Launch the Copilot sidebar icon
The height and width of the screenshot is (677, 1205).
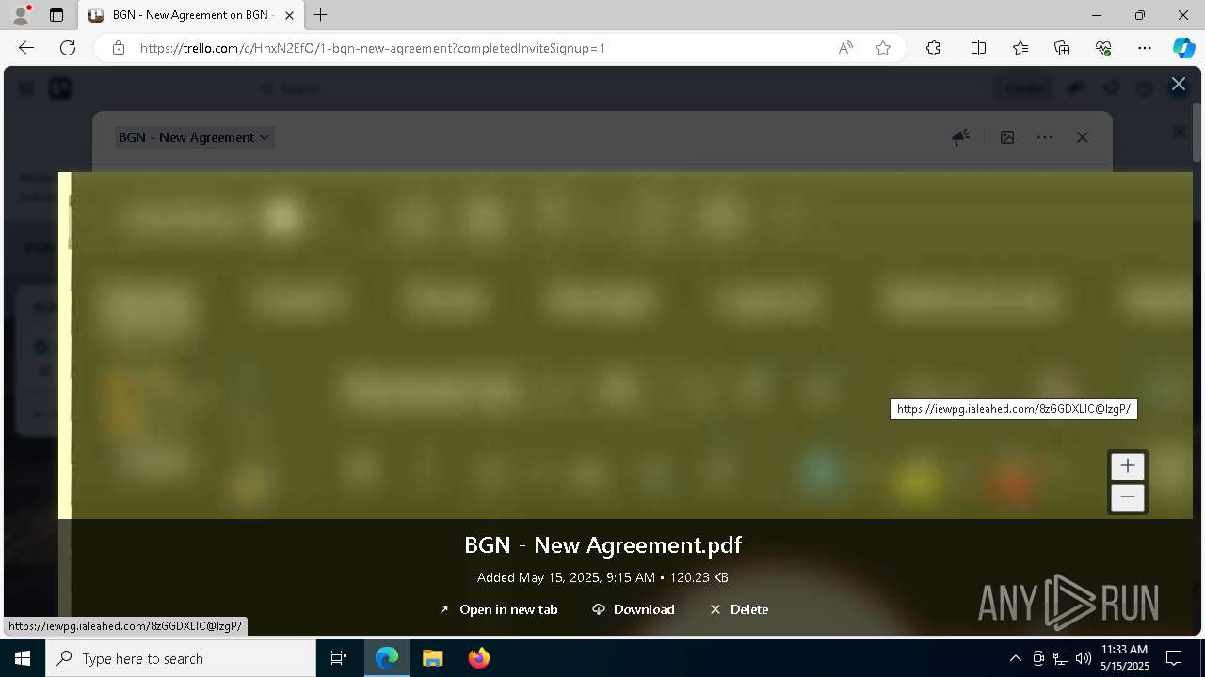coord(1183,48)
